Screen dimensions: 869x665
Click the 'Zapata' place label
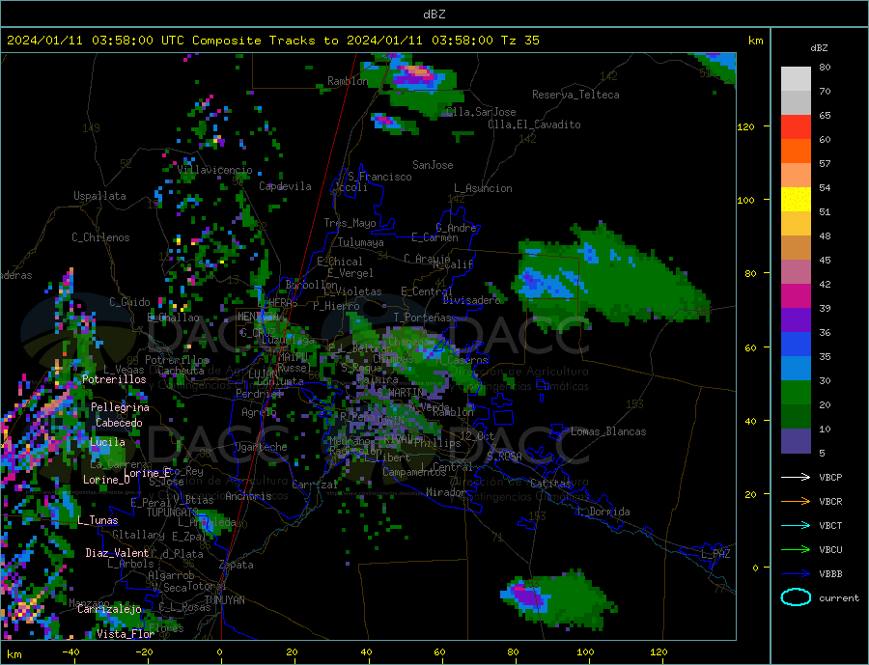point(237,565)
